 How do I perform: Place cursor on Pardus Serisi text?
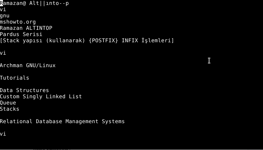[x=21, y=34]
